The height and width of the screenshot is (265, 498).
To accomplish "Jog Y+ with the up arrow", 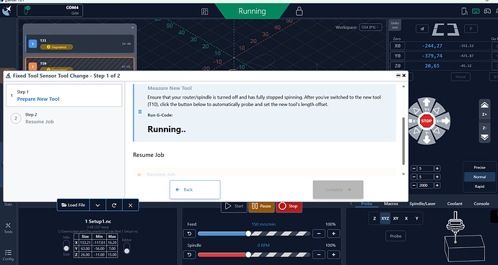I will pyautogui.click(x=427, y=103).
